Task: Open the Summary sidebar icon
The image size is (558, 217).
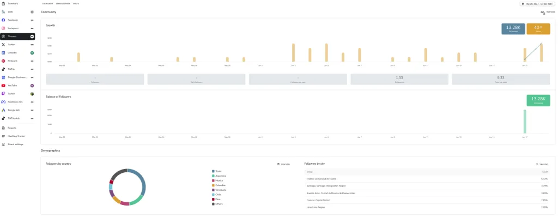Action: click(3, 4)
